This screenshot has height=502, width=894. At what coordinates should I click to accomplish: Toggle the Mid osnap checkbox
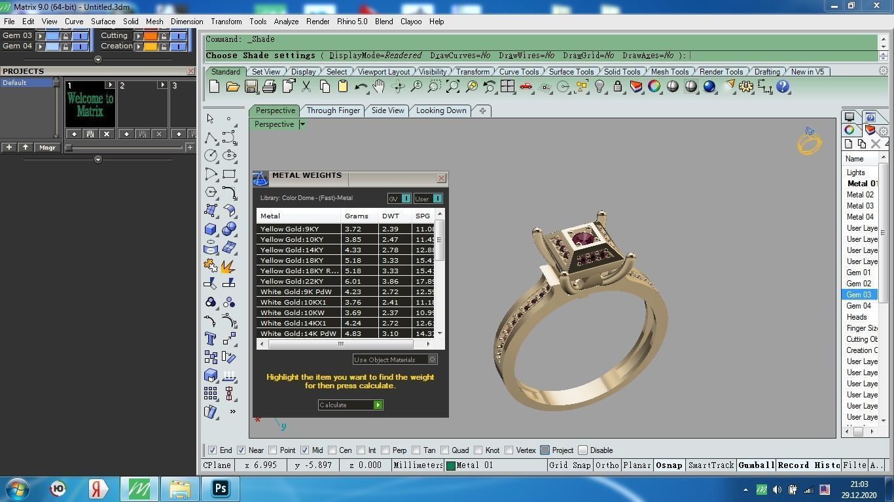click(304, 450)
